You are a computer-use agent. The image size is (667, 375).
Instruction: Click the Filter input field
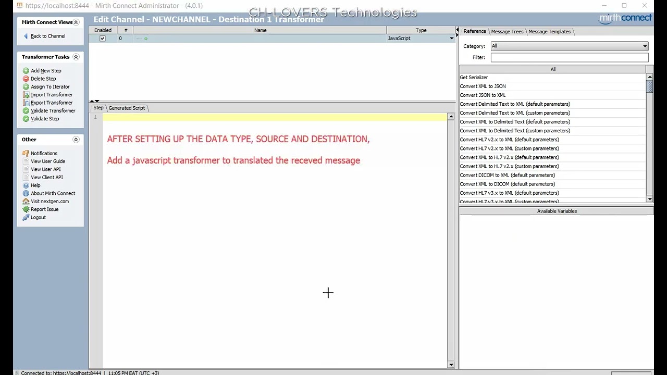click(569, 57)
